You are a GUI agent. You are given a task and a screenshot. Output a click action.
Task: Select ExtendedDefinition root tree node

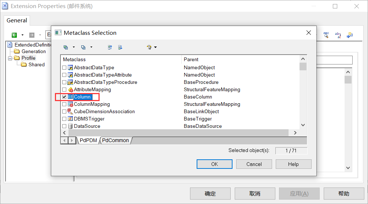33,45
